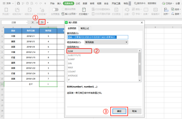Click the checkmark confirm entry icon
Image resolution: width=182 pixels, height=119 pixels.
[x=37, y=22]
